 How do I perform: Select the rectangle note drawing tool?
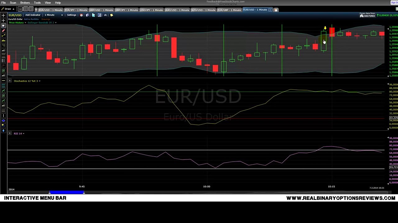click(3, 126)
